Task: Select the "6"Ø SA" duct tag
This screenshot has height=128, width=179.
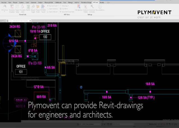Action: (33, 50)
